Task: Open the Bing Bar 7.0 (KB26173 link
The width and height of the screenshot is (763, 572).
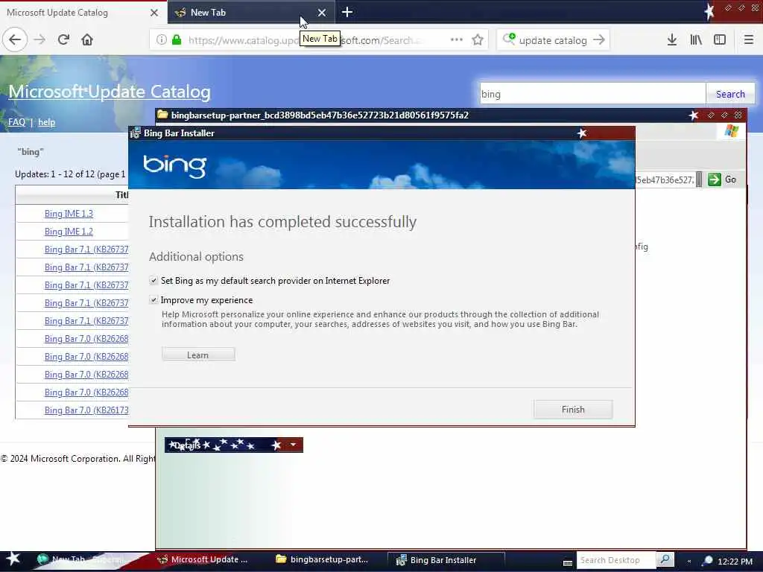Action: click(86, 410)
